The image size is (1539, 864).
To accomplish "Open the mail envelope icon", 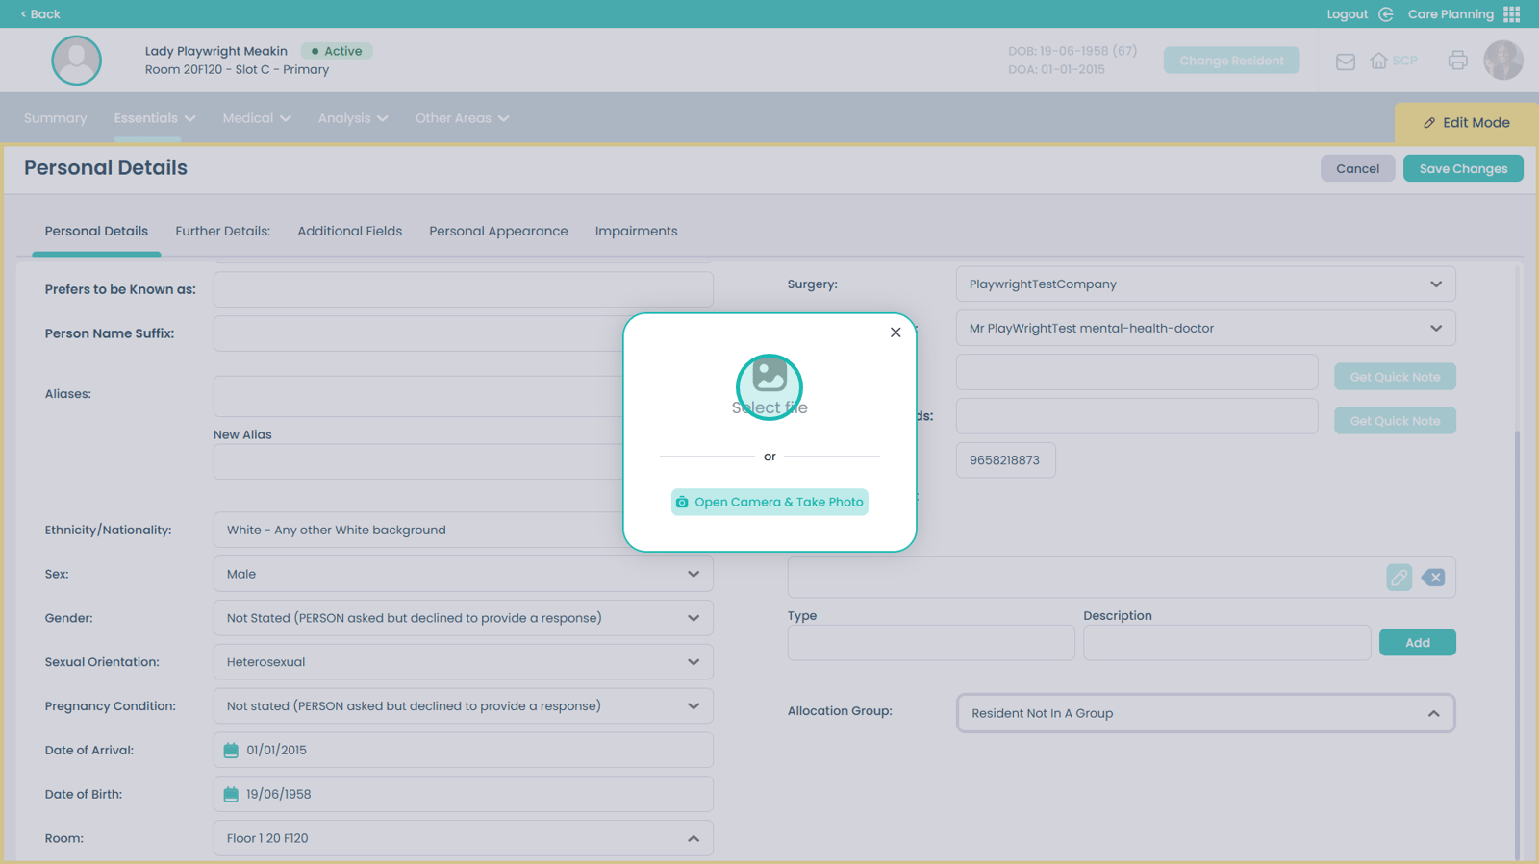I will click(1346, 62).
